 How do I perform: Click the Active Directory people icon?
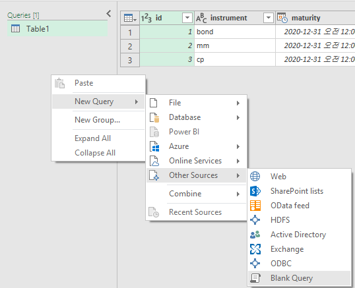[255, 235]
